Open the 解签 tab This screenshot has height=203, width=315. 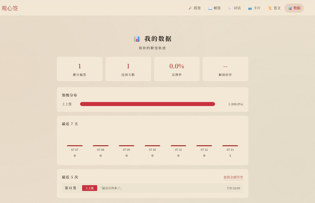[x=215, y=8]
